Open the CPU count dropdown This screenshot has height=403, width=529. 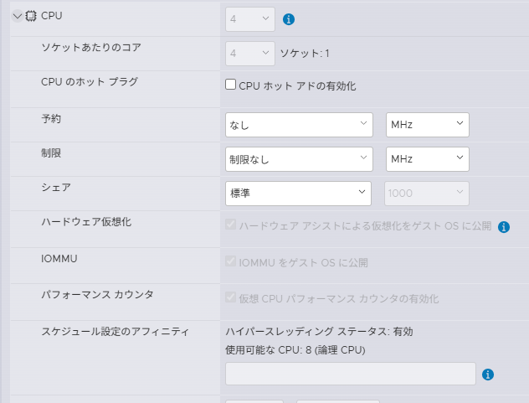coord(249,18)
